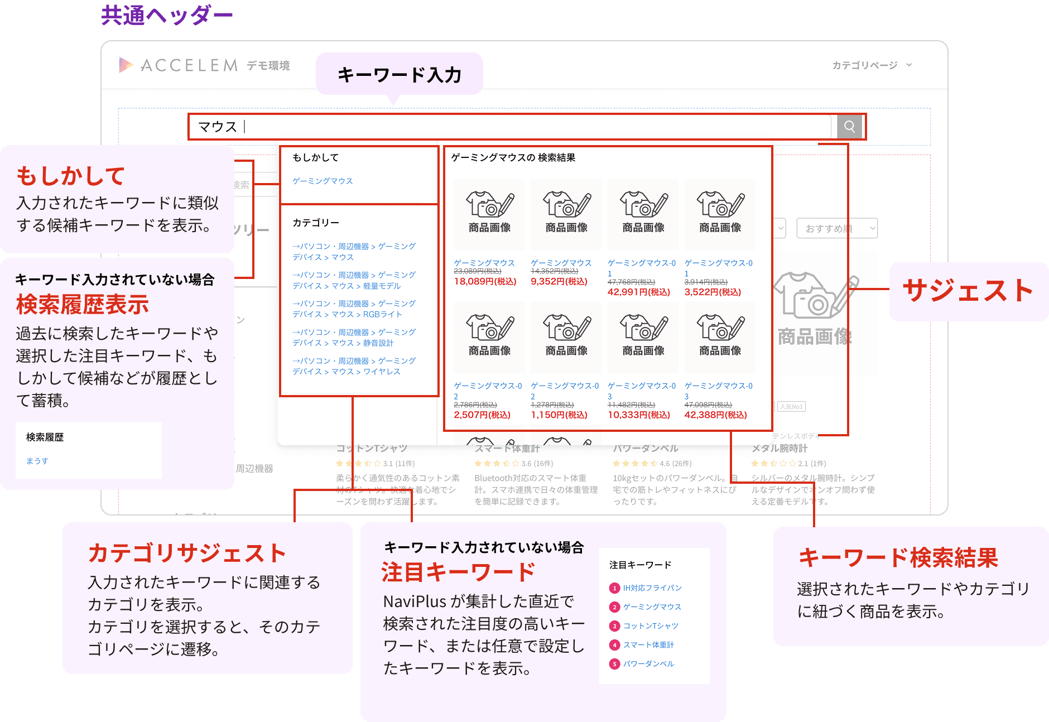This screenshot has width=1049, height=722.
Task: Click the ゲーミングマウス hot keyword ranked second
Action: pyautogui.click(x=652, y=607)
